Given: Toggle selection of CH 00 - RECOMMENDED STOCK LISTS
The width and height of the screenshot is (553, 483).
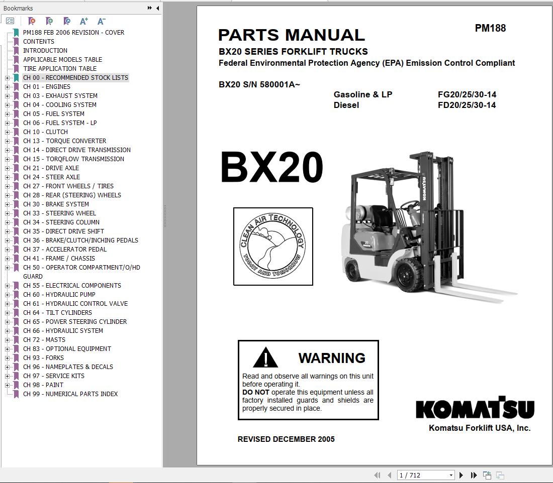Looking at the screenshot, I should pos(75,77).
